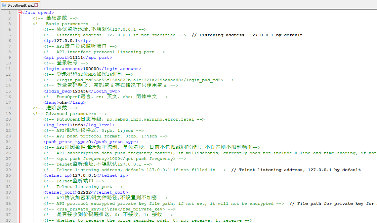
Task: Click the login_account value 100000
Action: coord(91,69)
